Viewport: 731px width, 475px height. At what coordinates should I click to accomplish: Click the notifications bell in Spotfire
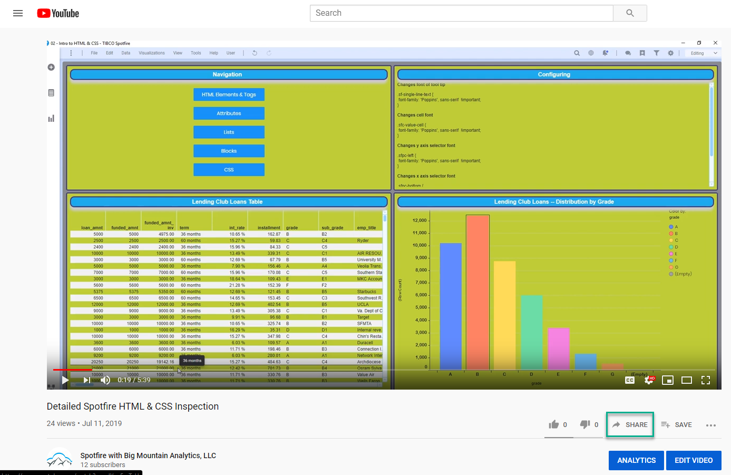[x=606, y=53]
